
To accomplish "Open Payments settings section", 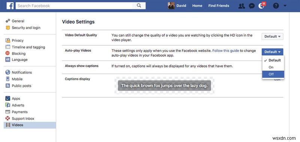I will tap(20, 112).
